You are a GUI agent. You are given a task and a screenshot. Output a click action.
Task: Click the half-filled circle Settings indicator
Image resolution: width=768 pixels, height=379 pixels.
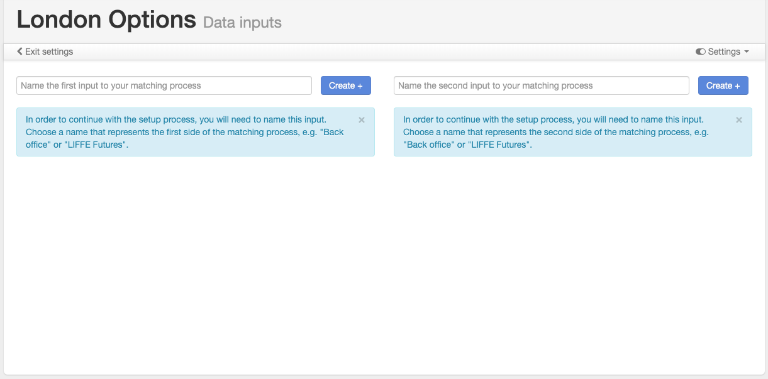tap(701, 52)
